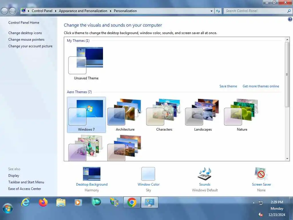Click the address bar refresh button
293x220 pixels.
point(218,11)
